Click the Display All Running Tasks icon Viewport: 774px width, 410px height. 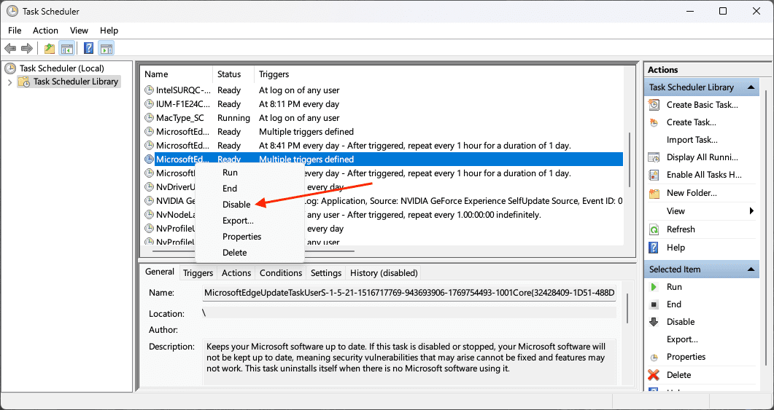click(x=654, y=157)
